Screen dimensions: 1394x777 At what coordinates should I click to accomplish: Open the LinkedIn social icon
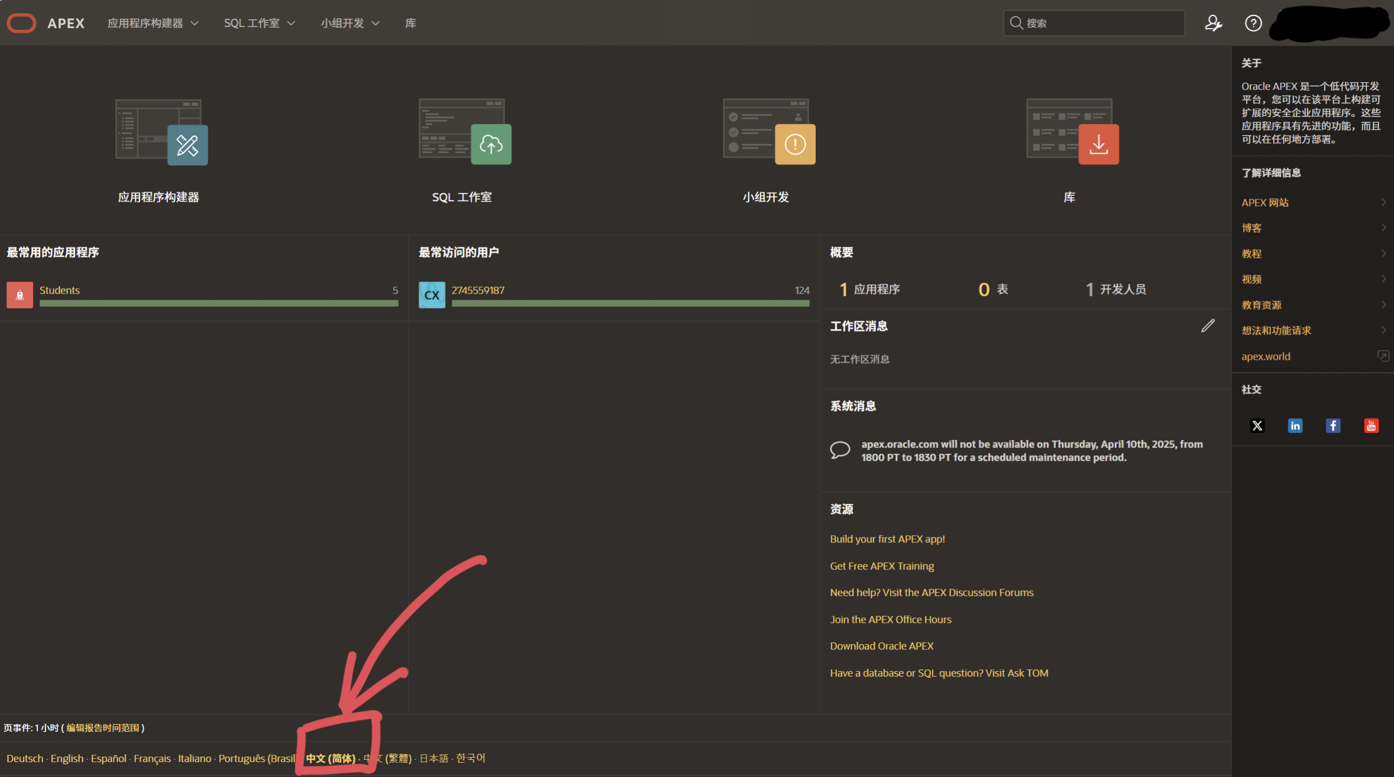[x=1295, y=425]
